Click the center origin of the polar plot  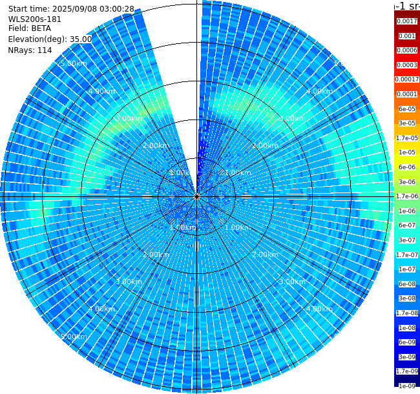click(x=197, y=197)
